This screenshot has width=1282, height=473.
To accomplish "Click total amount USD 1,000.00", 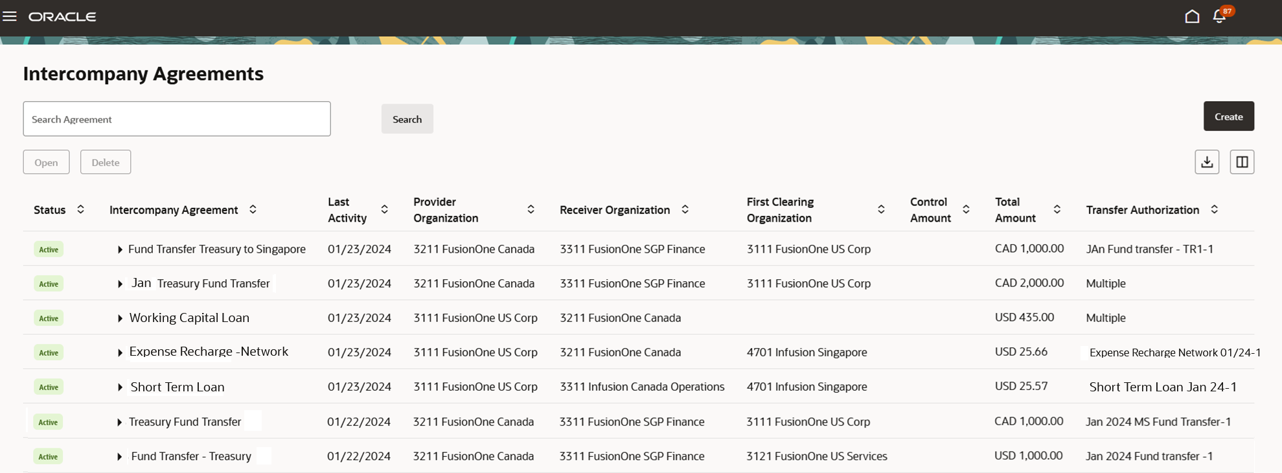I will (1029, 456).
